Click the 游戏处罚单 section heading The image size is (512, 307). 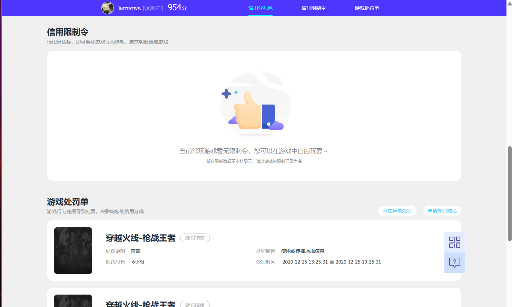click(68, 202)
